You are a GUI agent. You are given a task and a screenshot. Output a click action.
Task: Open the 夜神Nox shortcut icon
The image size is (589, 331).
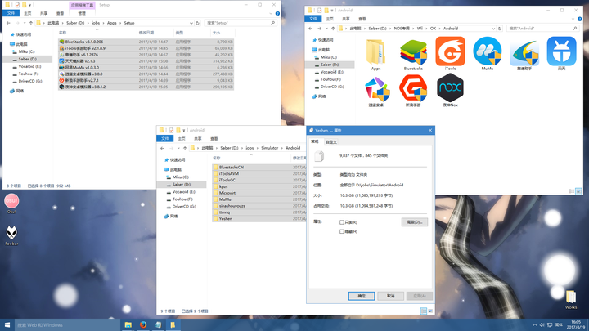(x=450, y=87)
